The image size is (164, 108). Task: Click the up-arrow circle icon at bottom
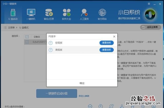click(x=101, y=106)
